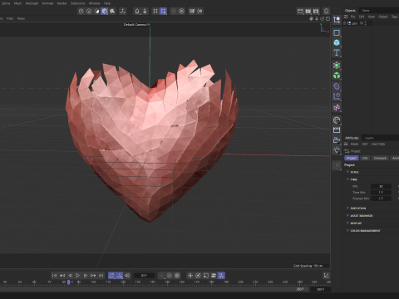
Task: Open the Animate menu
Action: coord(47,3)
